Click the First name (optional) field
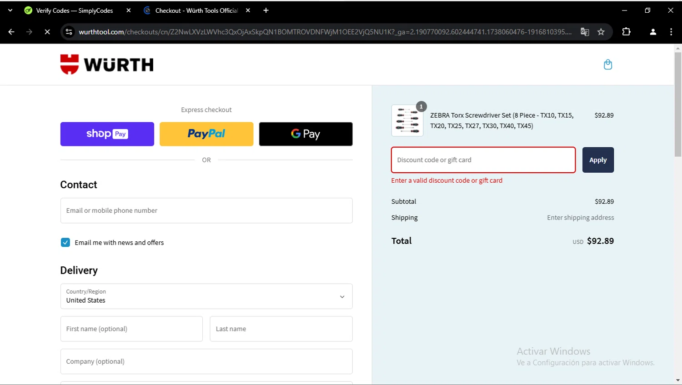682x385 pixels. (x=131, y=329)
